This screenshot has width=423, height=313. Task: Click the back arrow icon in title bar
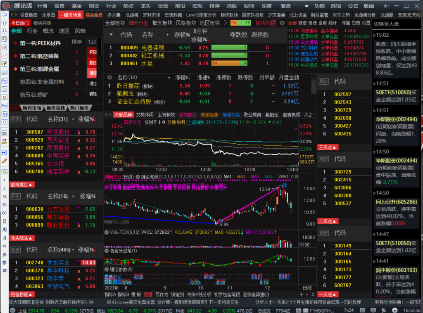386,6
